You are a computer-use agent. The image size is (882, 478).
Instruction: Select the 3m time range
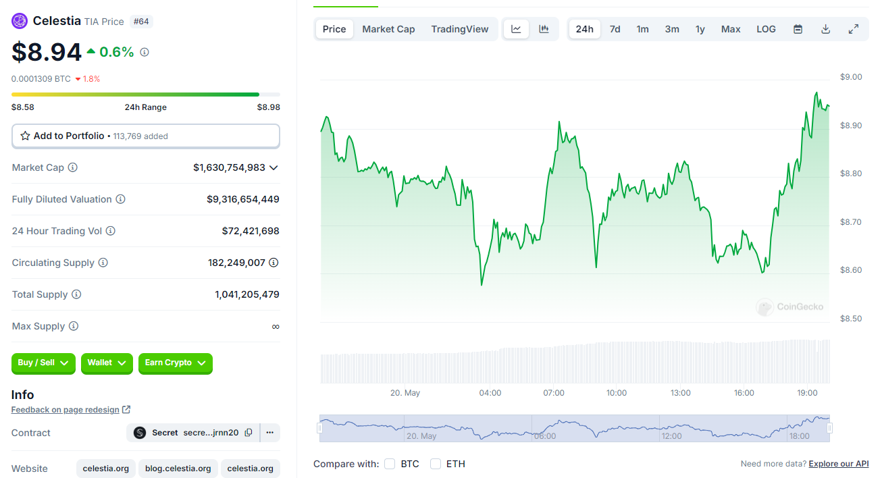[672, 29]
